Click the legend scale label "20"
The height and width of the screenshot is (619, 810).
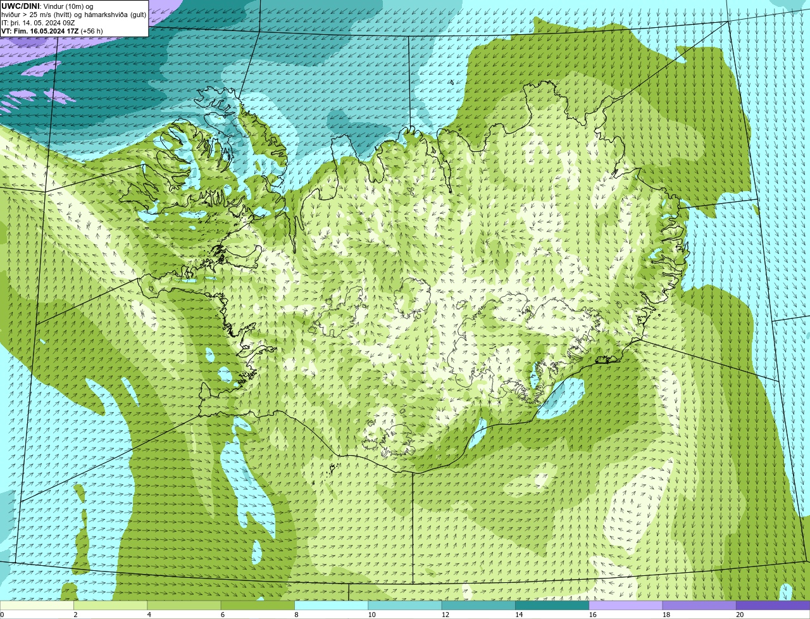[x=740, y=615]
